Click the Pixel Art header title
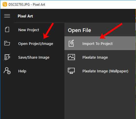The width and height of the screenshot is (136, 119). coord(25,16)
